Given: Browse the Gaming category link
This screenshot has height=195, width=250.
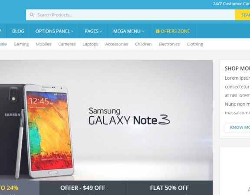Looking at the screenshot, I should (x=21, y=44).
